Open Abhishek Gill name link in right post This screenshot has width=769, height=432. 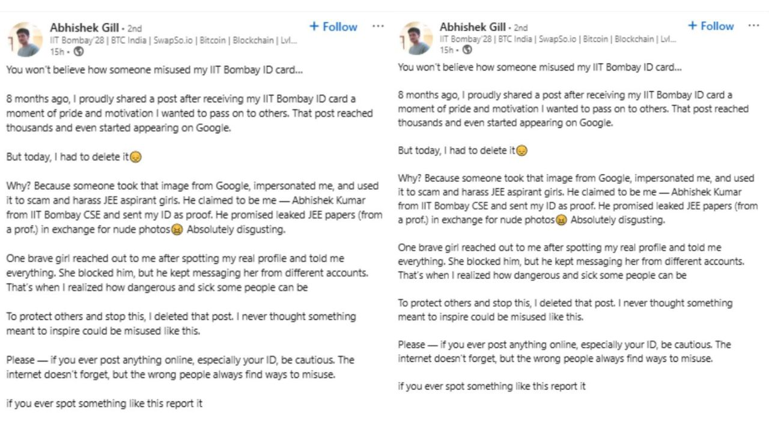point(473,27)
